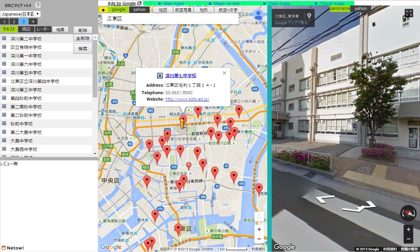Click the 検索 button
The width and height of the screenshot is (420, 252).
[83, 49]
